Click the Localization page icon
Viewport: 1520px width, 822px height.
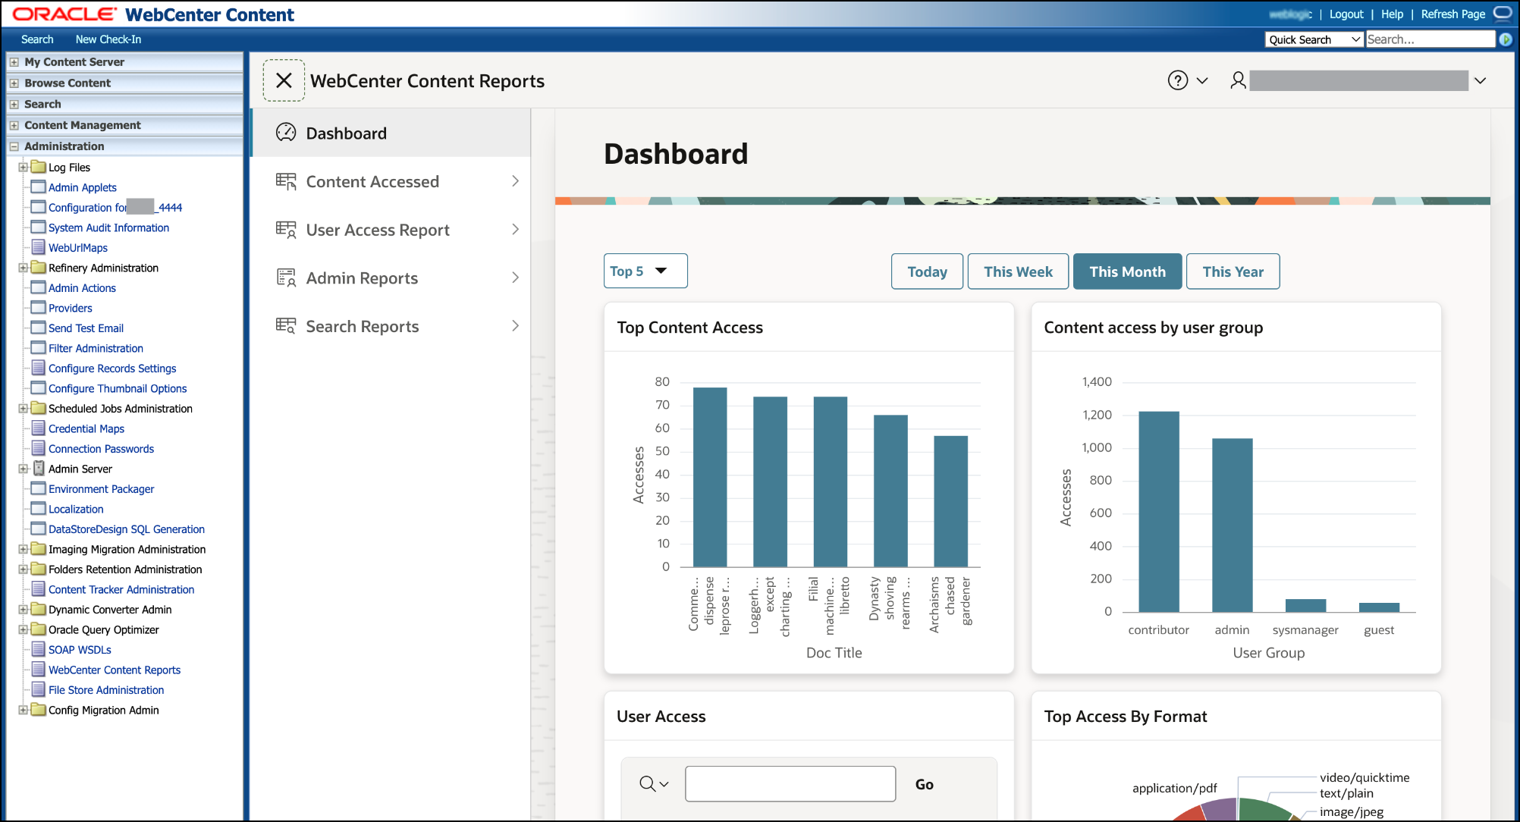click(x=38, y=509)
